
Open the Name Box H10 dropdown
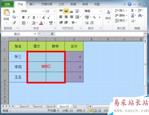[x=35, y=34]
